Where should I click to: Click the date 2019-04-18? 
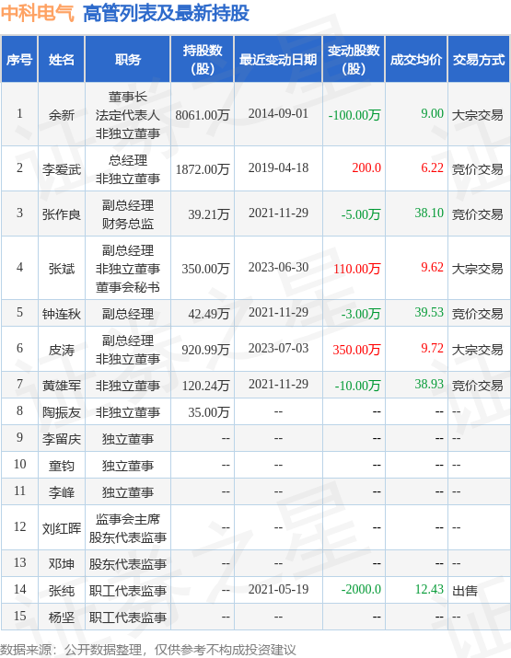(x=278, y=167)
